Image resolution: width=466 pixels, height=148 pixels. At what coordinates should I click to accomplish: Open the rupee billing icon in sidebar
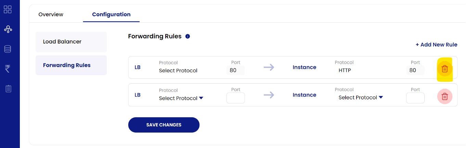tap(8, 69)
